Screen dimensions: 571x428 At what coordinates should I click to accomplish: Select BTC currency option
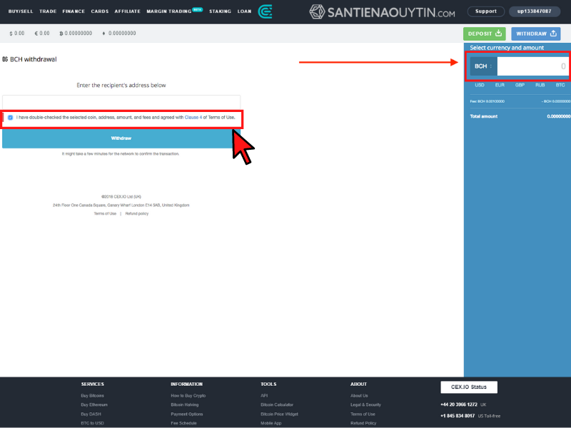560,85
